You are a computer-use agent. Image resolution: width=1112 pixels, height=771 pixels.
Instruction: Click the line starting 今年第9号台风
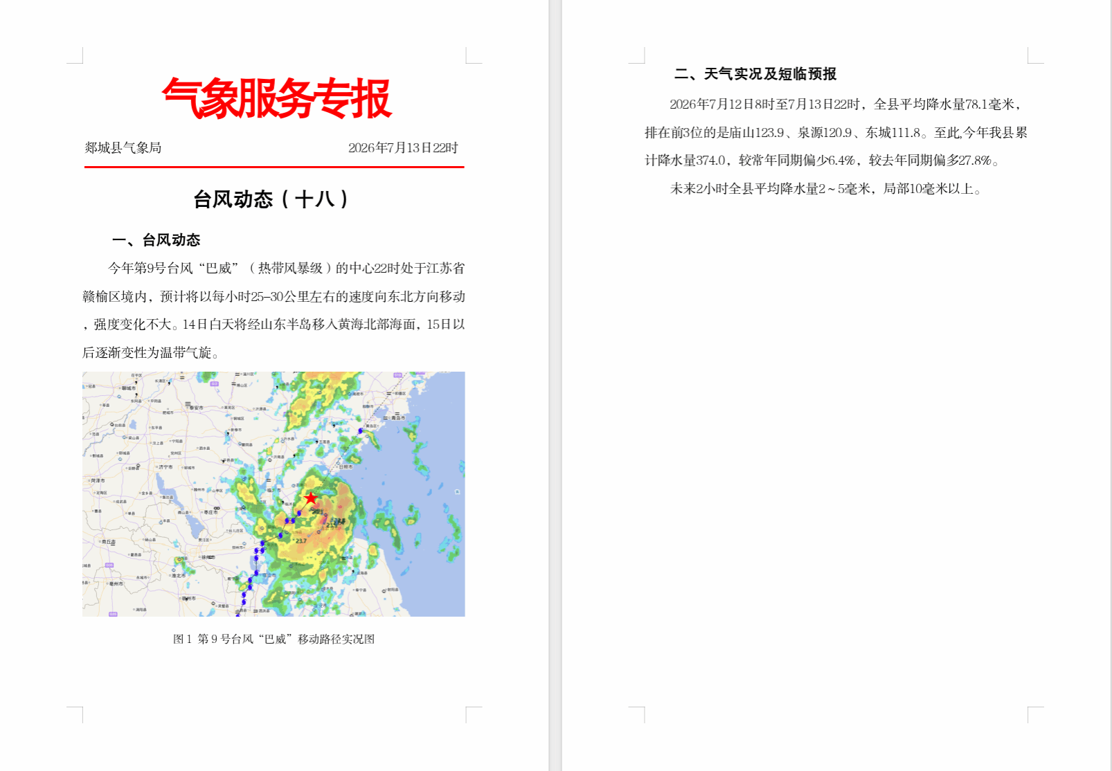pyautogui.click(x=287, y=268)
